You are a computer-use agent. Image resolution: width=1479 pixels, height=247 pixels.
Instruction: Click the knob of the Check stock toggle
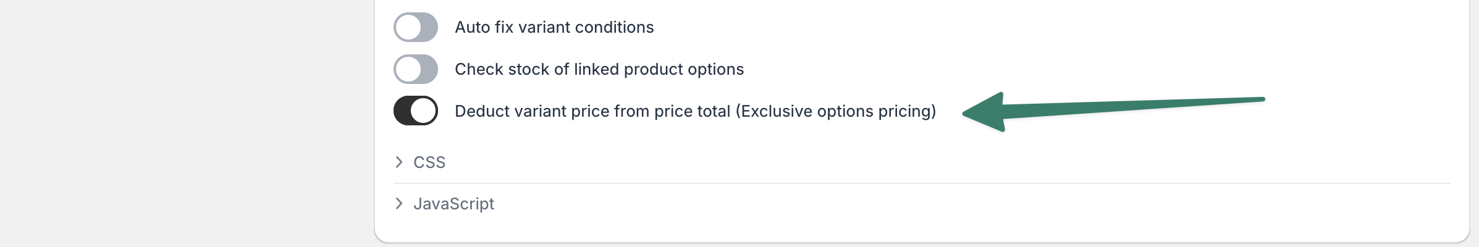coord(408,69)
